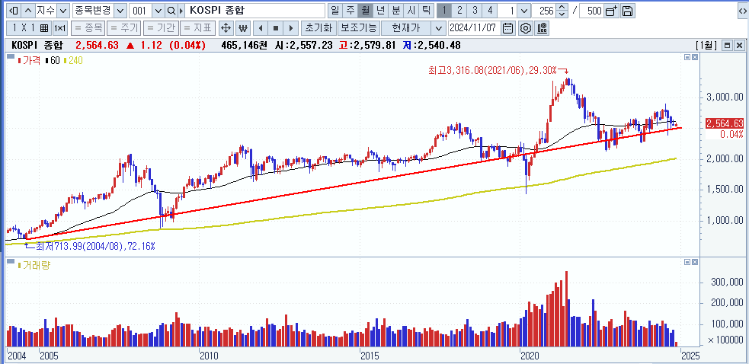Toggle the period preset 2 button
749x364 pixels.
tap(459, 11)
